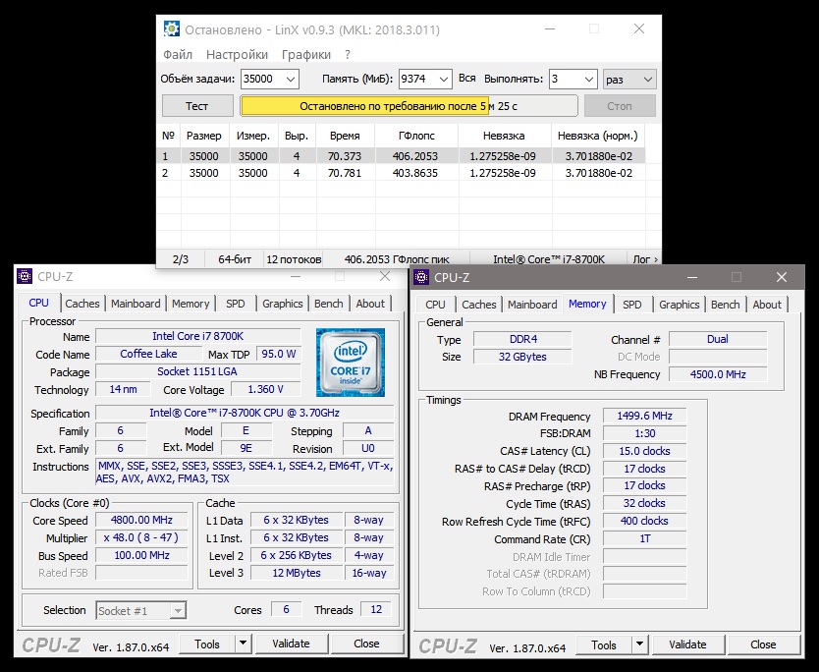819x672 pixels.
Task: Click the Невязка (норм.) column header
Action: 598,136
